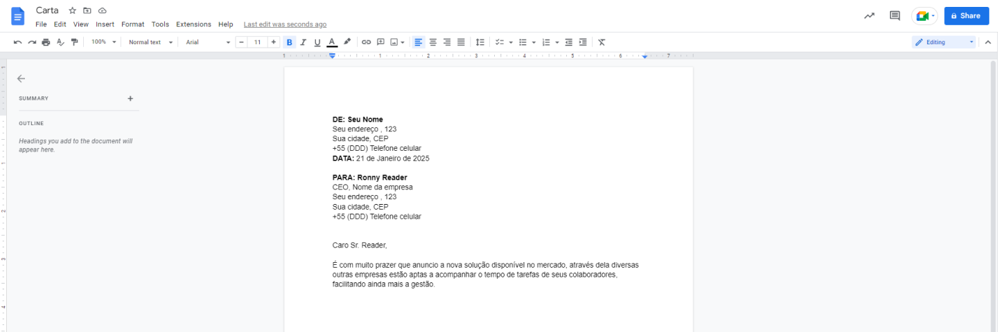This screenshot has width=998, height=332.
Task: Toggle Bold formatting
Action: [x=290, y=42]
